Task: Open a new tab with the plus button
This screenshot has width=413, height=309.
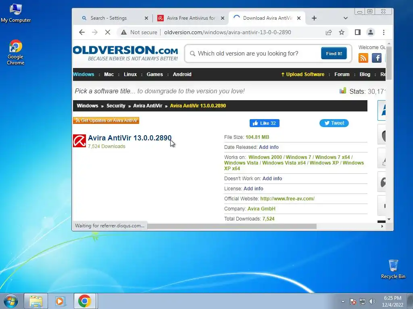Action: click(x=314, y=18)
